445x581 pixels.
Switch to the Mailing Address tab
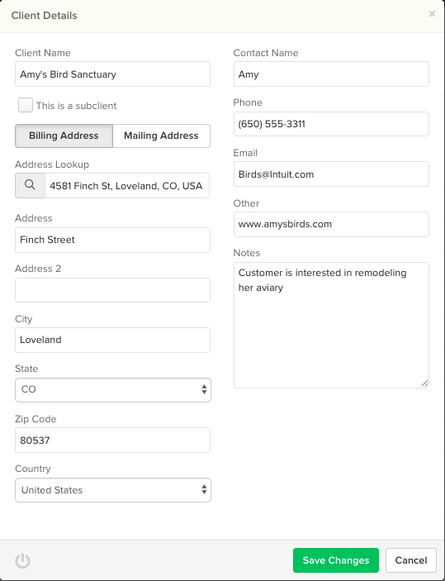162,136
